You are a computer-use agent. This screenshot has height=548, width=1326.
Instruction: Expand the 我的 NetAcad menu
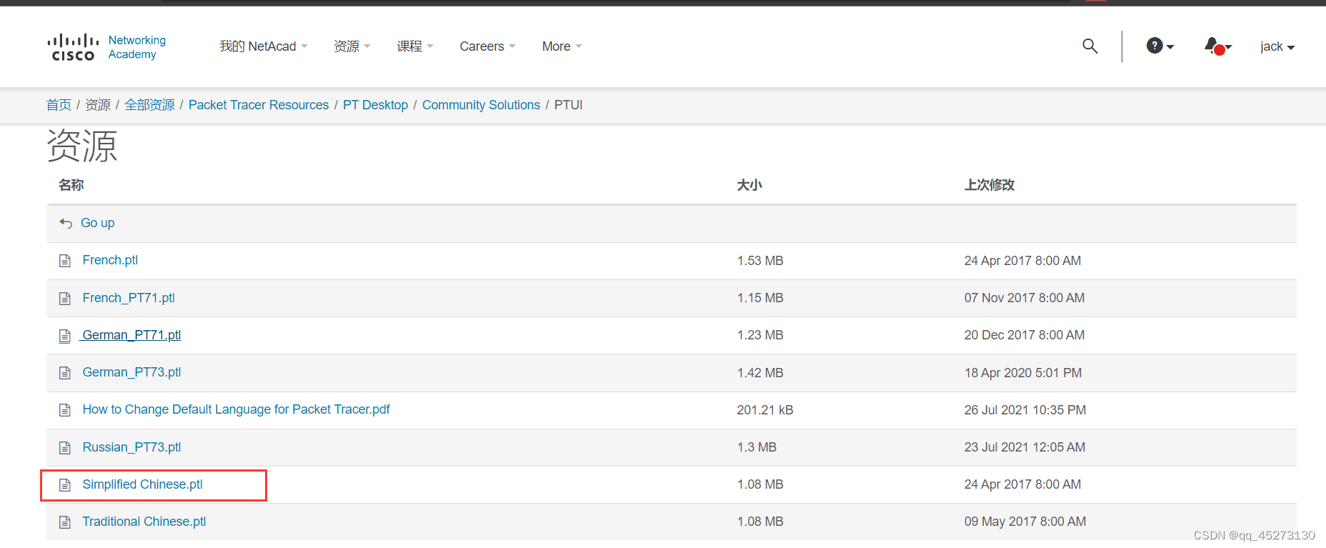point(263,46)
